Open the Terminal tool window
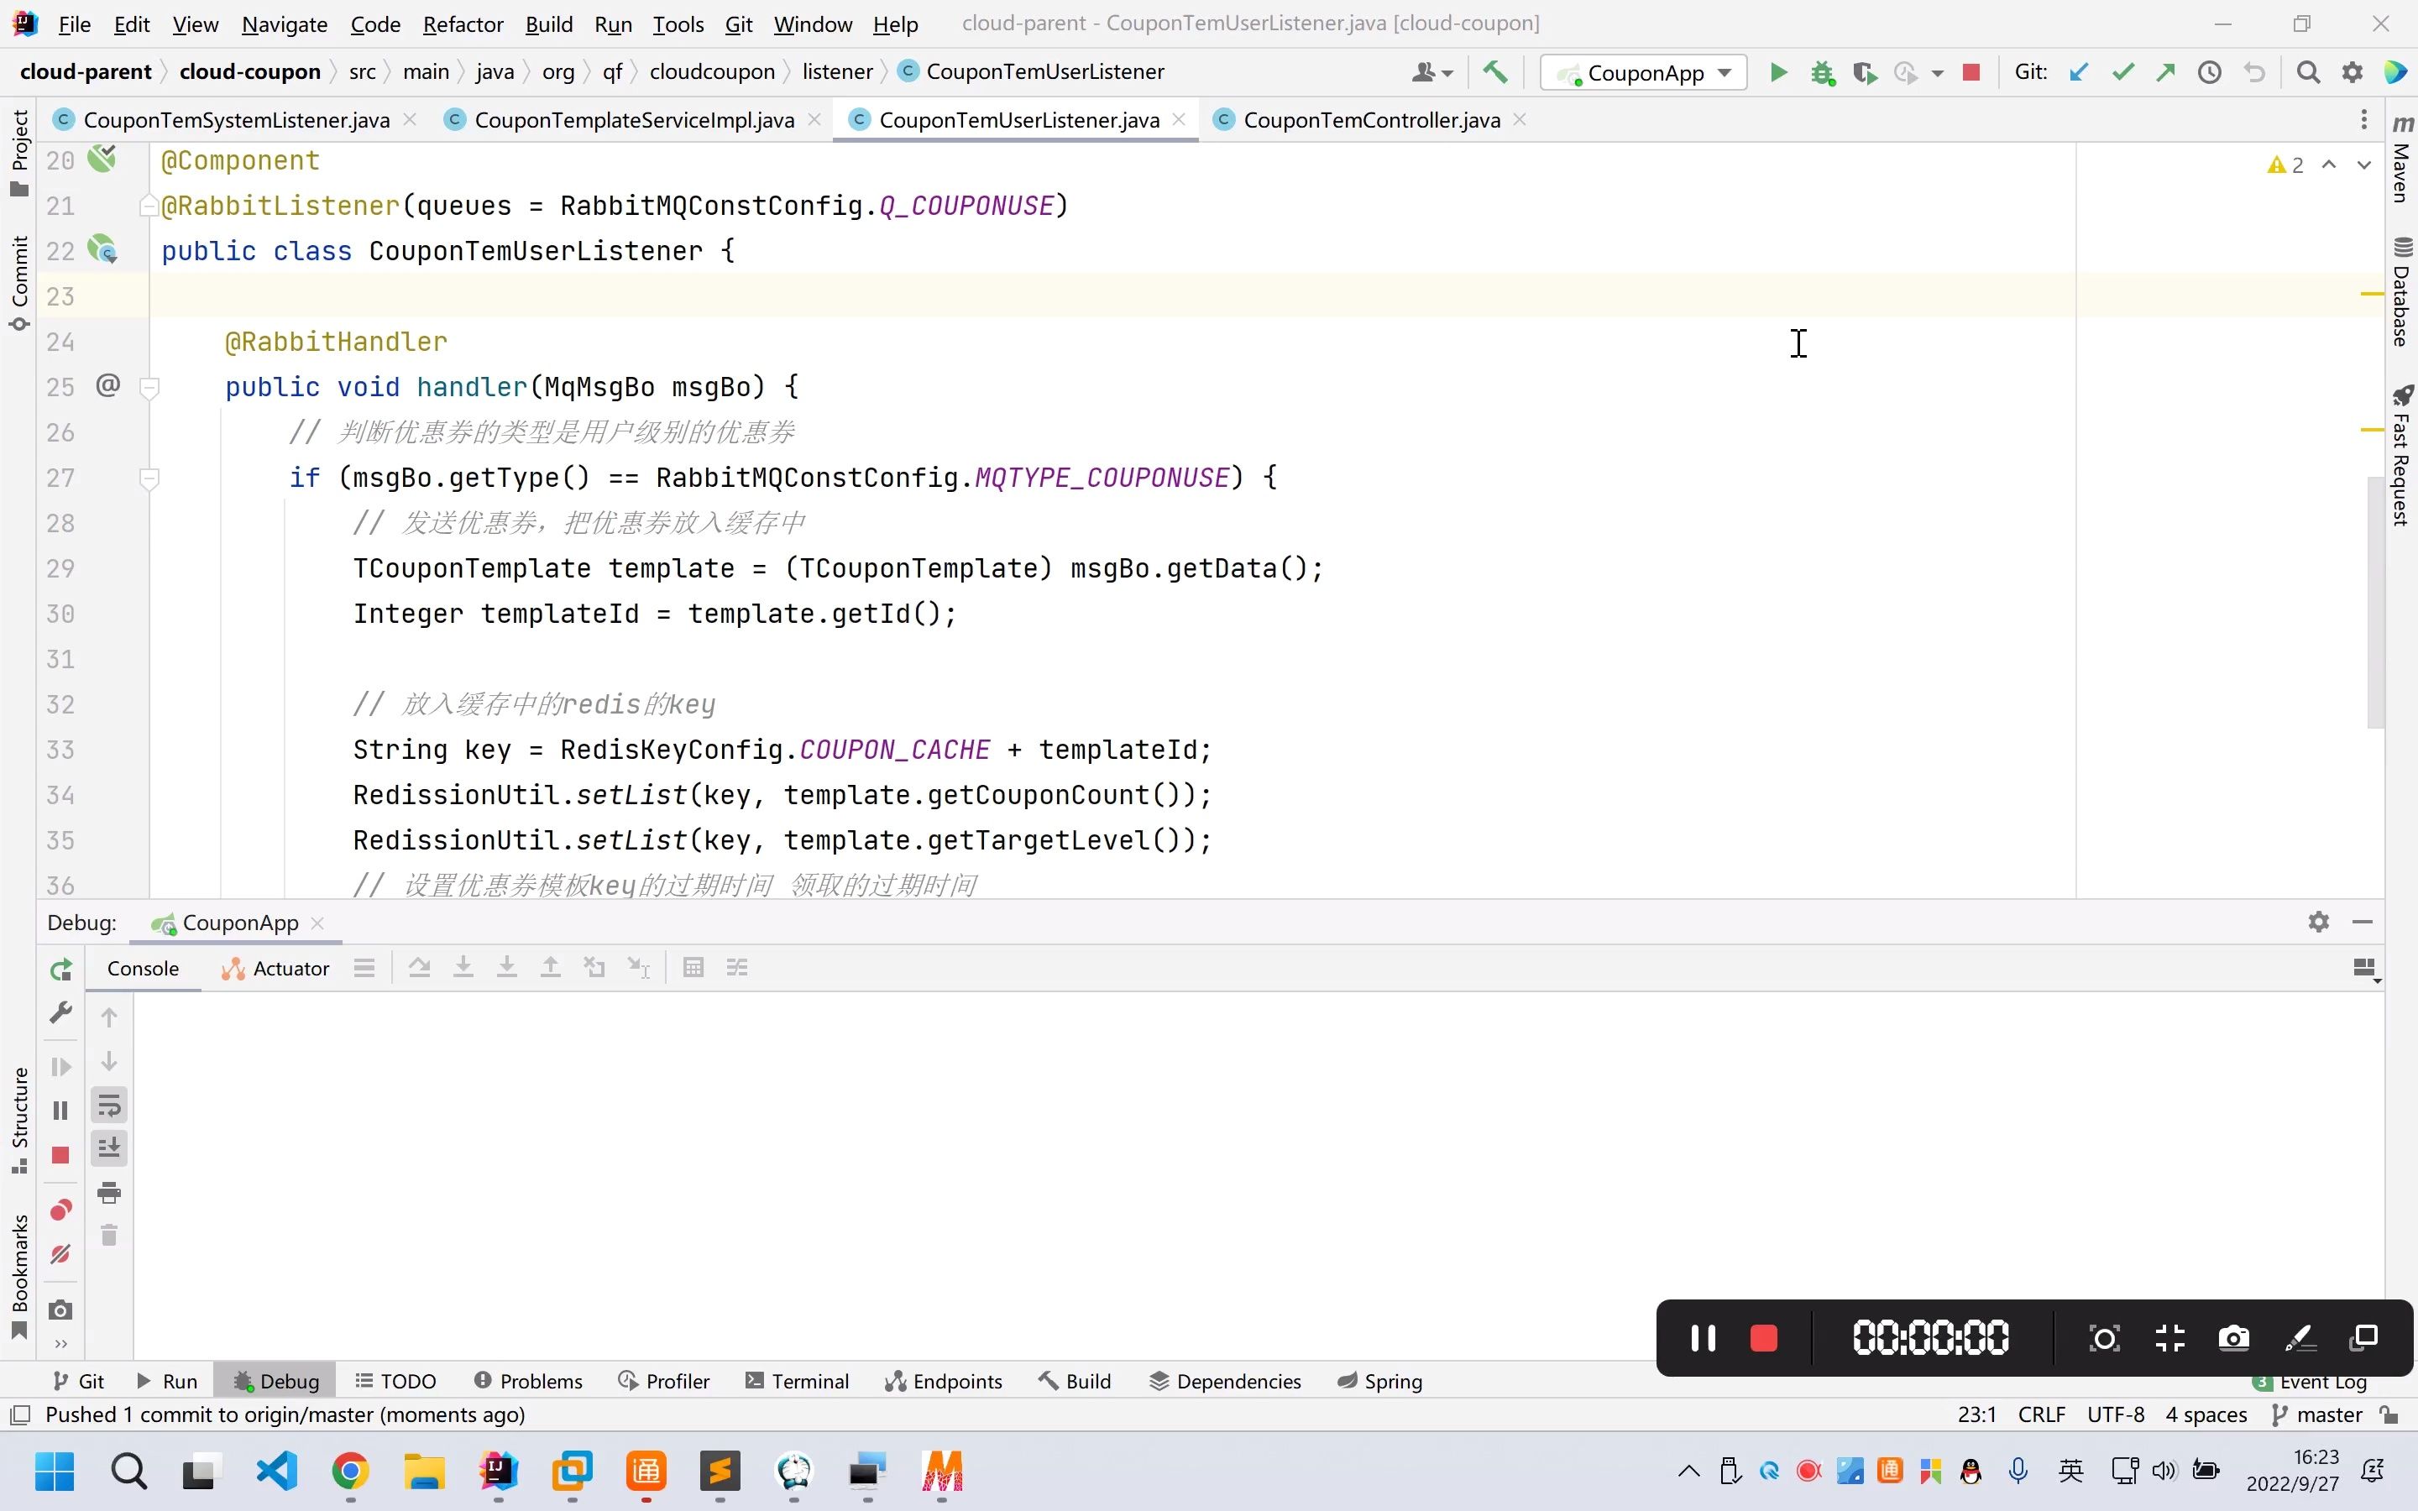2418x1511 pixels. coord(798,1381)
